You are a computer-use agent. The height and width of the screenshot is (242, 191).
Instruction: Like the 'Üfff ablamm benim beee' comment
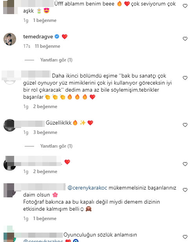185,6
